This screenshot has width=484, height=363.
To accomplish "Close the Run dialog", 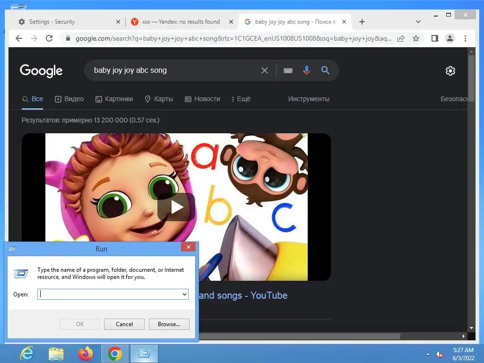I will [x=188, y=247].
